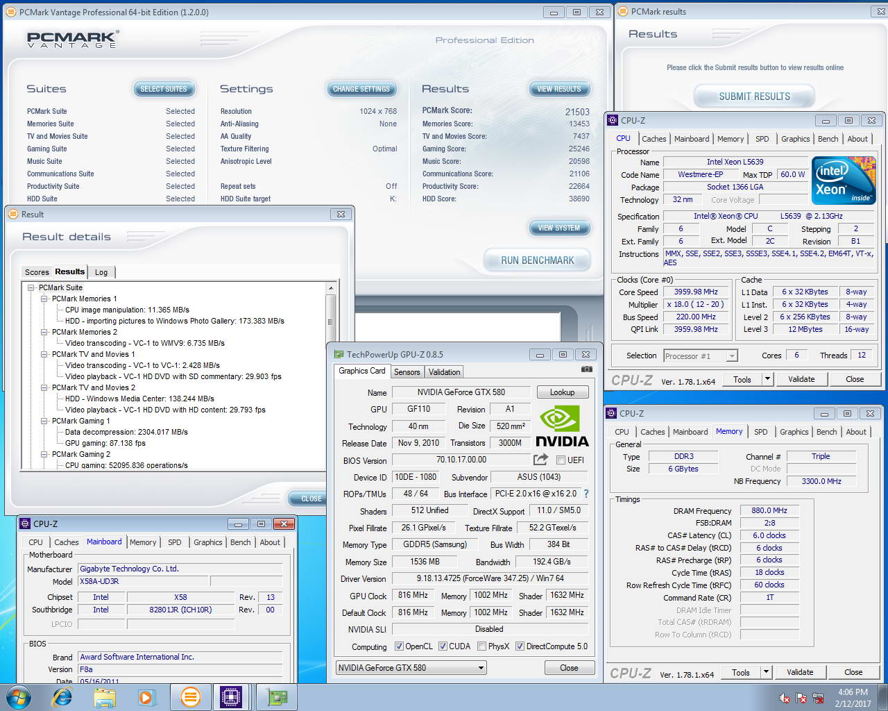Click the muted volume tray icon

click(x=785, y=698)
